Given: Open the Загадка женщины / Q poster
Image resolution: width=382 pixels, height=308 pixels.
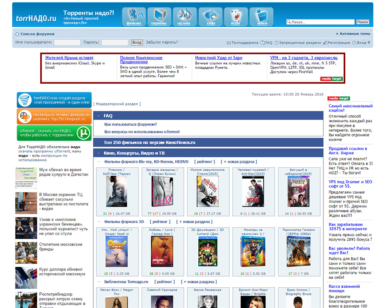Looking at the screenshot, I should pos(162,191).
